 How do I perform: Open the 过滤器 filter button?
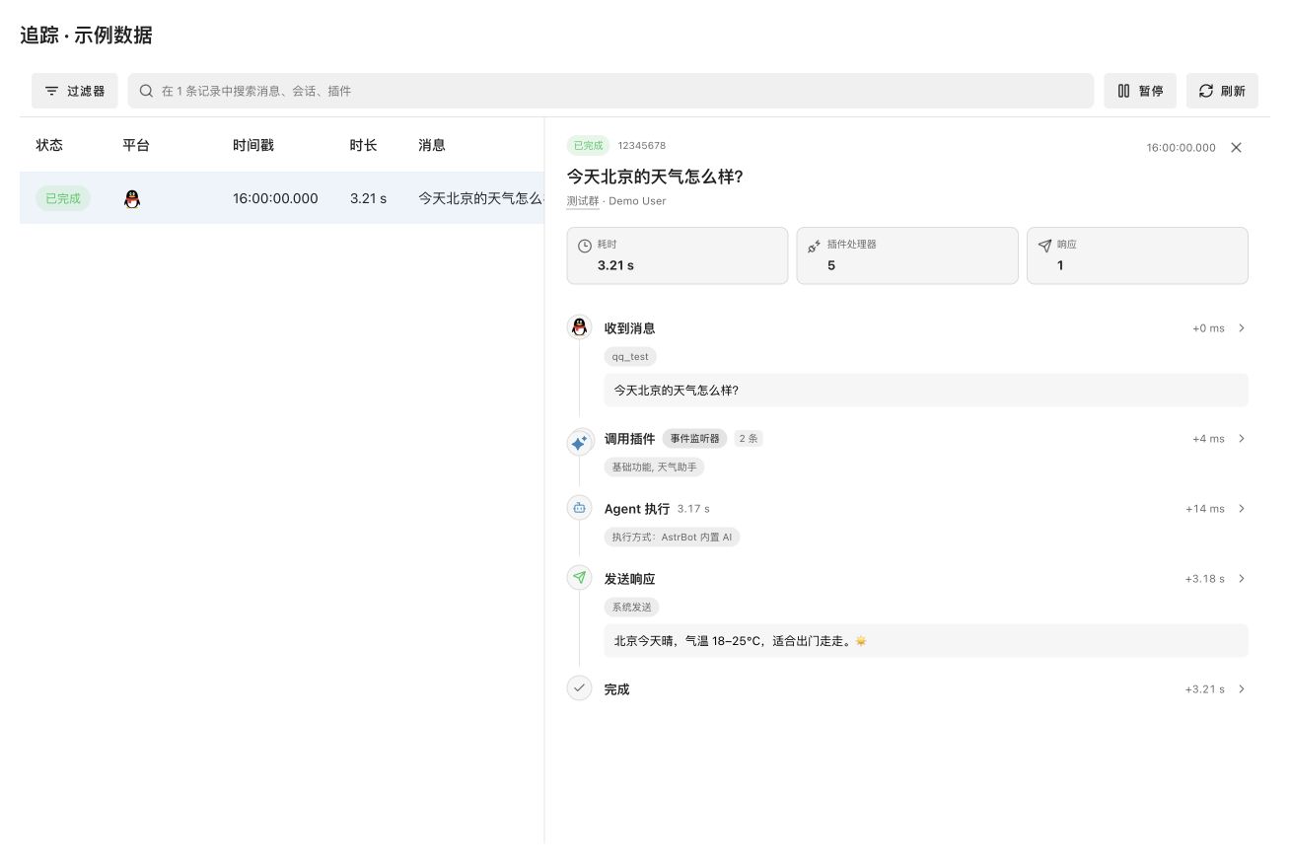tap(75, 91)
